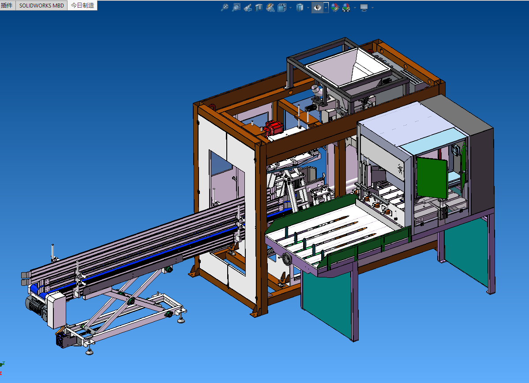Open the SOLIDWORKS MBD tab
Screen dimensions: 529x383
pos(41,5)
